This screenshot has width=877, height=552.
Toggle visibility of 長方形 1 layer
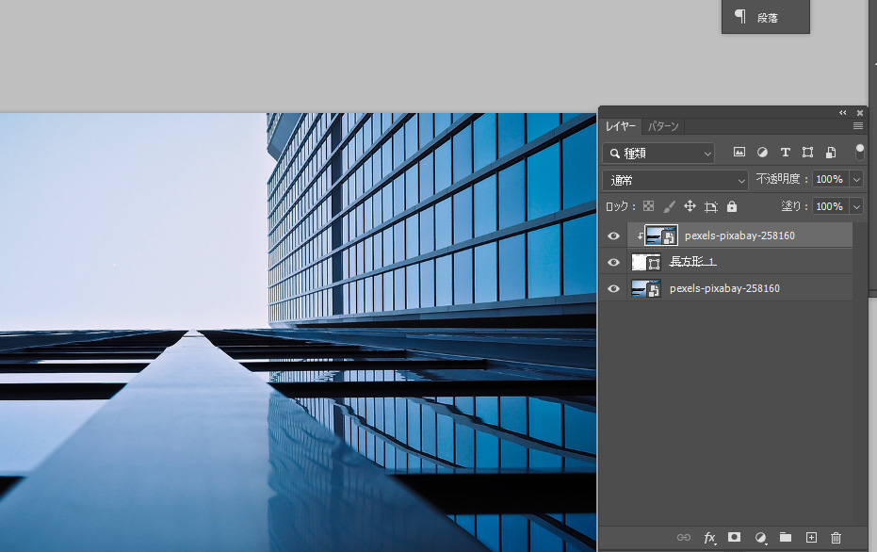tap(614, 262)
